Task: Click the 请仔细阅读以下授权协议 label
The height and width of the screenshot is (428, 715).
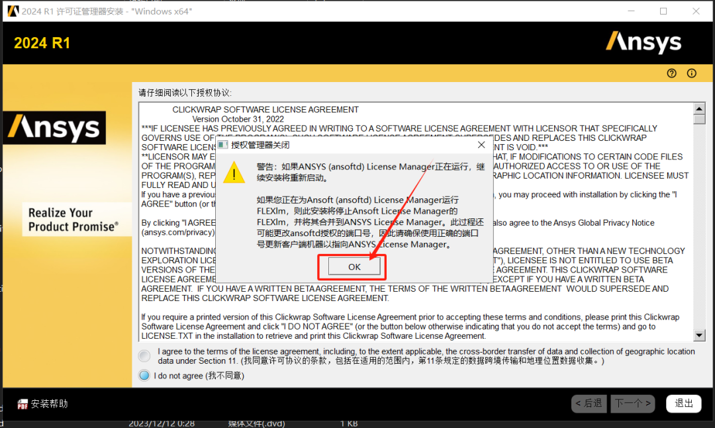Action: (x=185, y=93)
